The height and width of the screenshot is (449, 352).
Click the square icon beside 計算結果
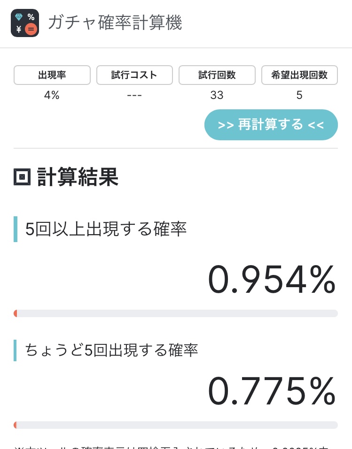pos(22,177)
